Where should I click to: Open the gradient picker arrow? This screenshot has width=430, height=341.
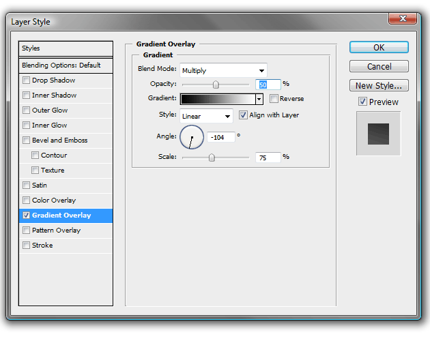259,99
